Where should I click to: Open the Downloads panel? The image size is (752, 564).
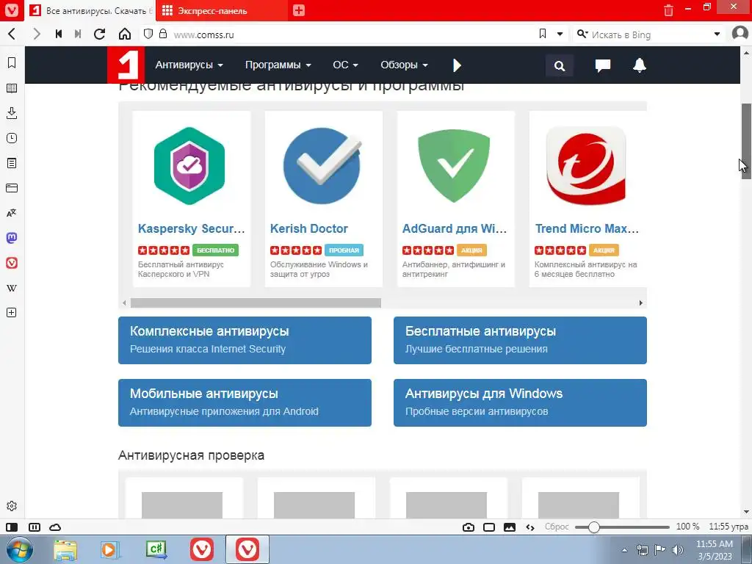point(12,113)
